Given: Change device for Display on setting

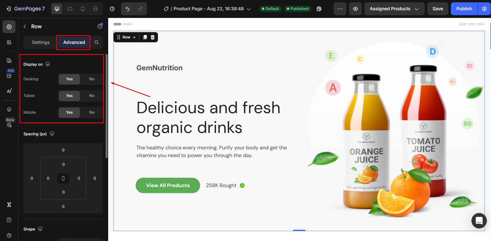Looking at the screenshot, I should point(48,64).
